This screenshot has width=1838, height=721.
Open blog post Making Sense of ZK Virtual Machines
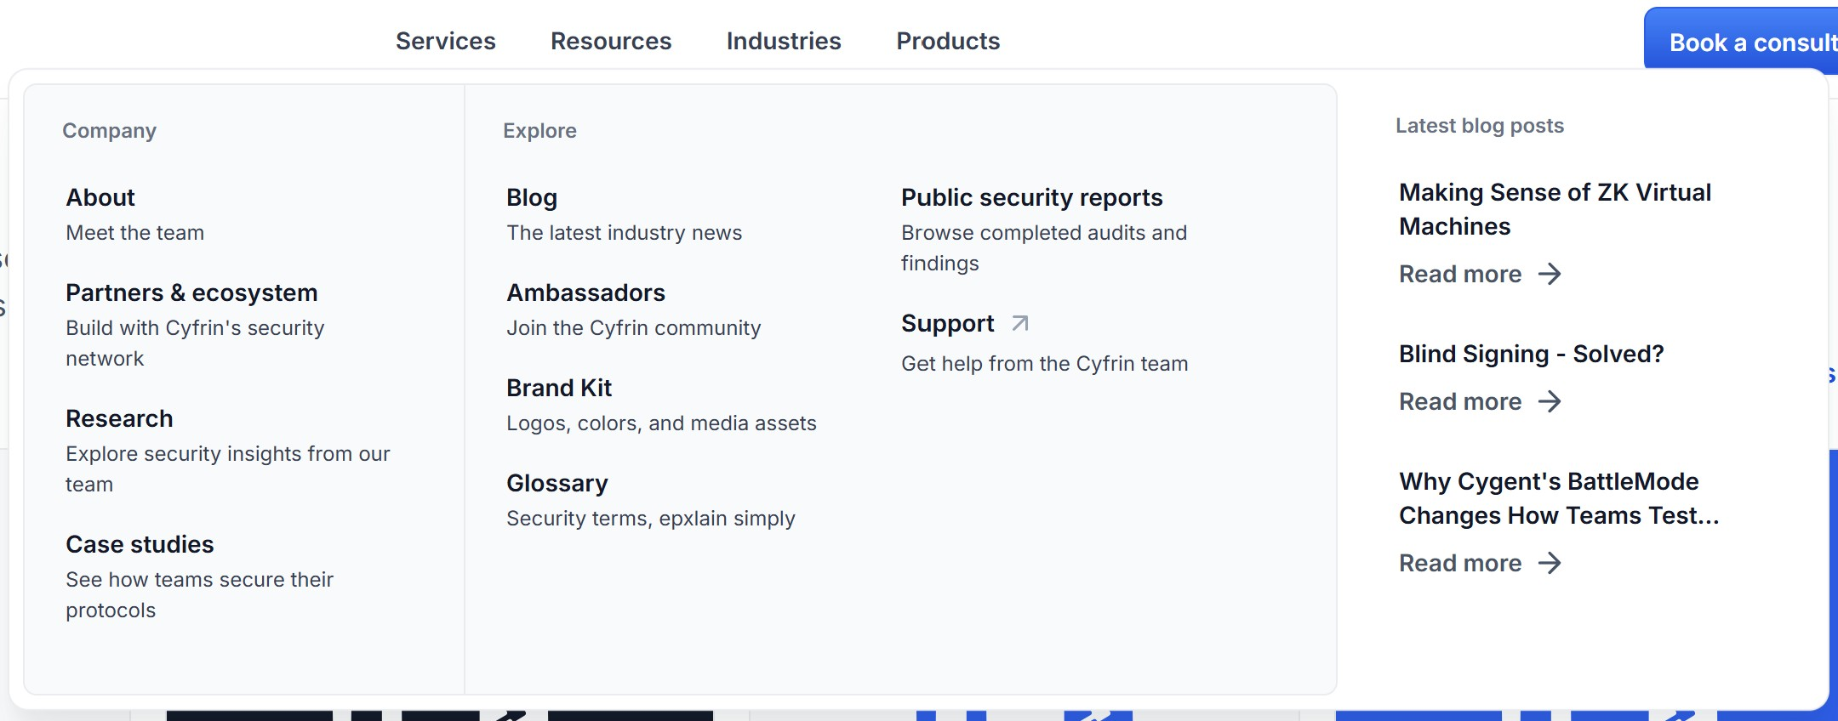[x=1555, y=209]
